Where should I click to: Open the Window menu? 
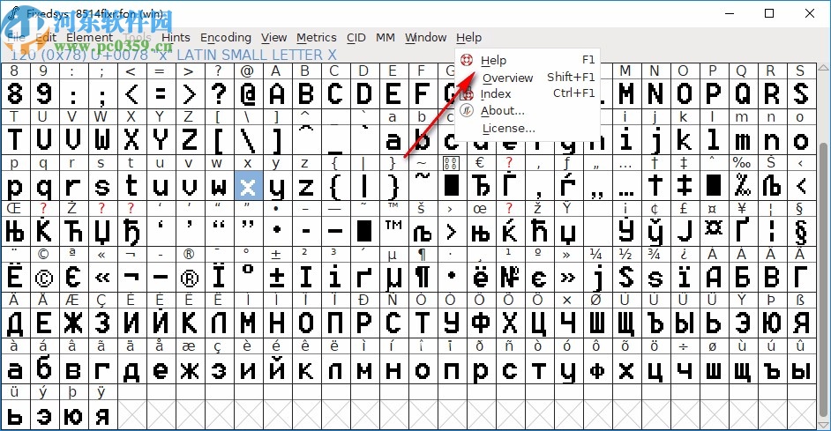425,38
